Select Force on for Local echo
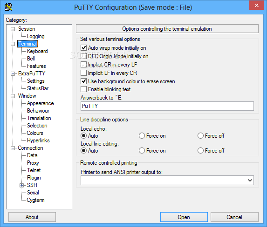 point(142,136)
